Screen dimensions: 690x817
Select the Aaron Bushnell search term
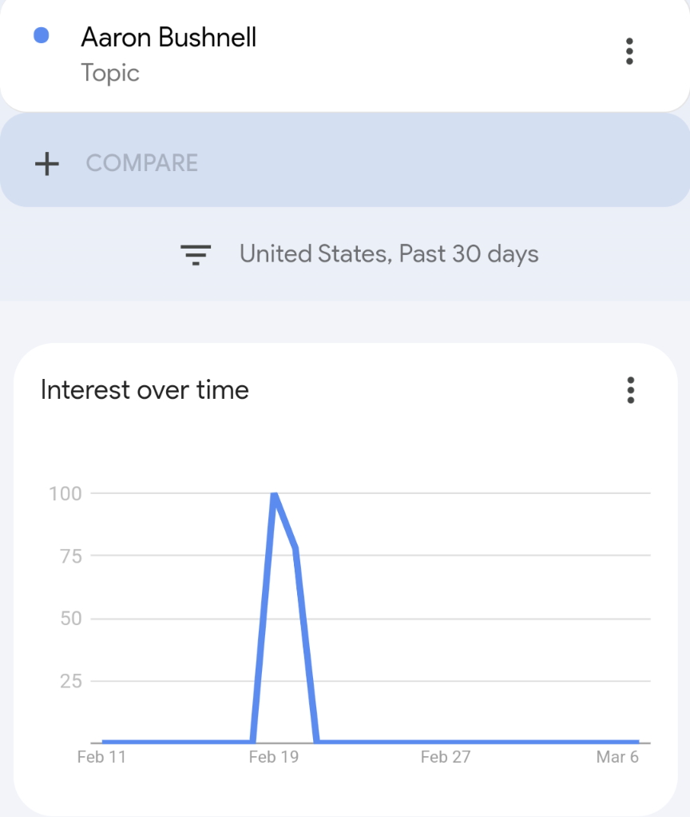click(169, 38)
